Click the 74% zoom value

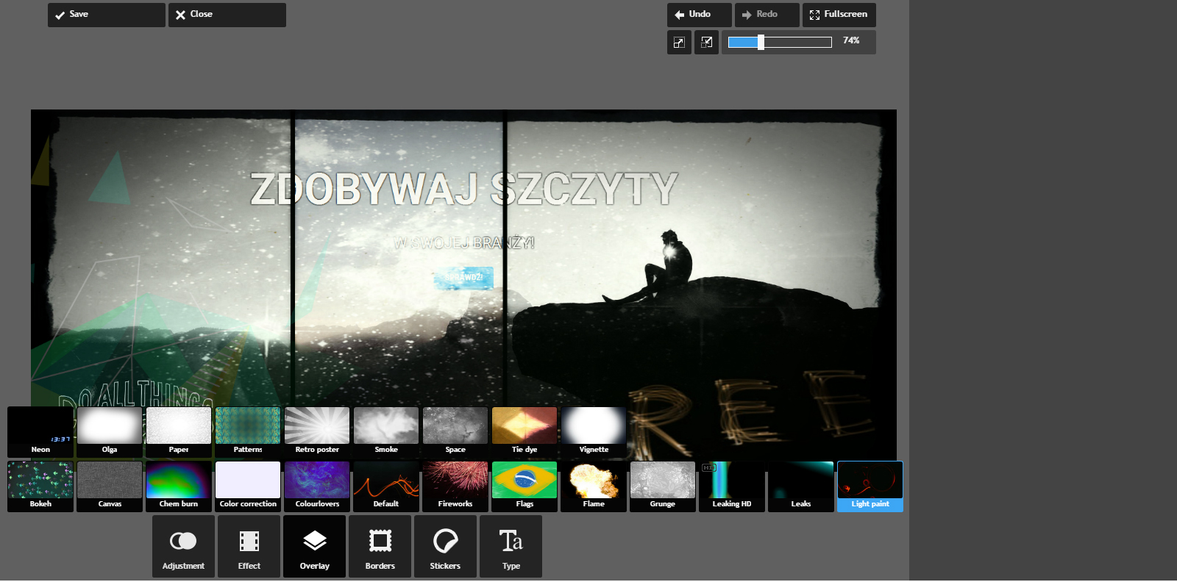[851, 41]
